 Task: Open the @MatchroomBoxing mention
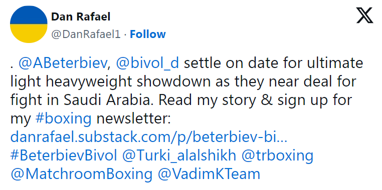coord(81,174)
